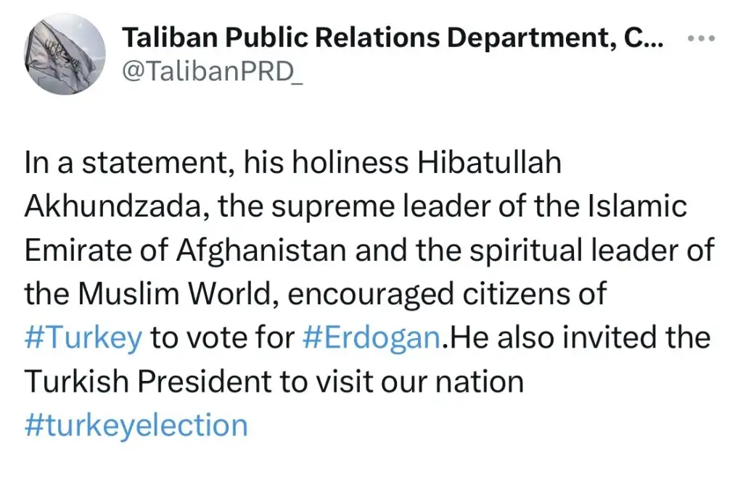This screenshot has height=478, width=743.
Task: Open the Taliban Public Relations Department display name
Action: pos(391,38)
